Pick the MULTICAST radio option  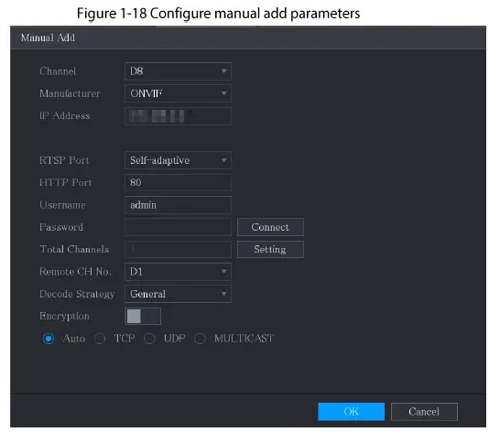[200, 339]
